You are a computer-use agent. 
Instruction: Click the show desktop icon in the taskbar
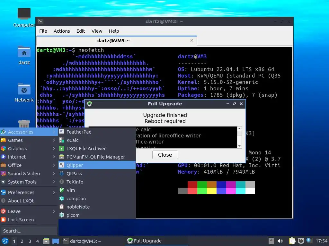click(x=55, y=241)
